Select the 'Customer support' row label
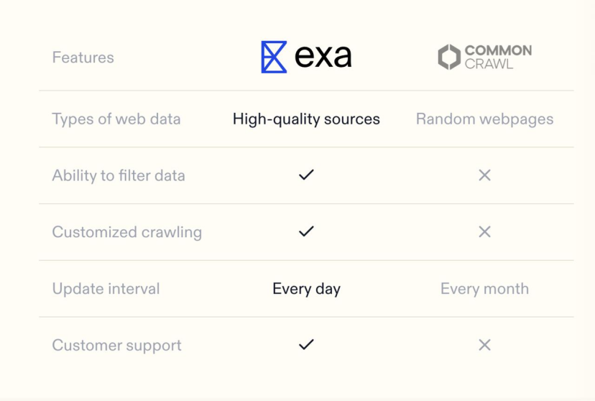595x401 pixels. click(117, 346)
